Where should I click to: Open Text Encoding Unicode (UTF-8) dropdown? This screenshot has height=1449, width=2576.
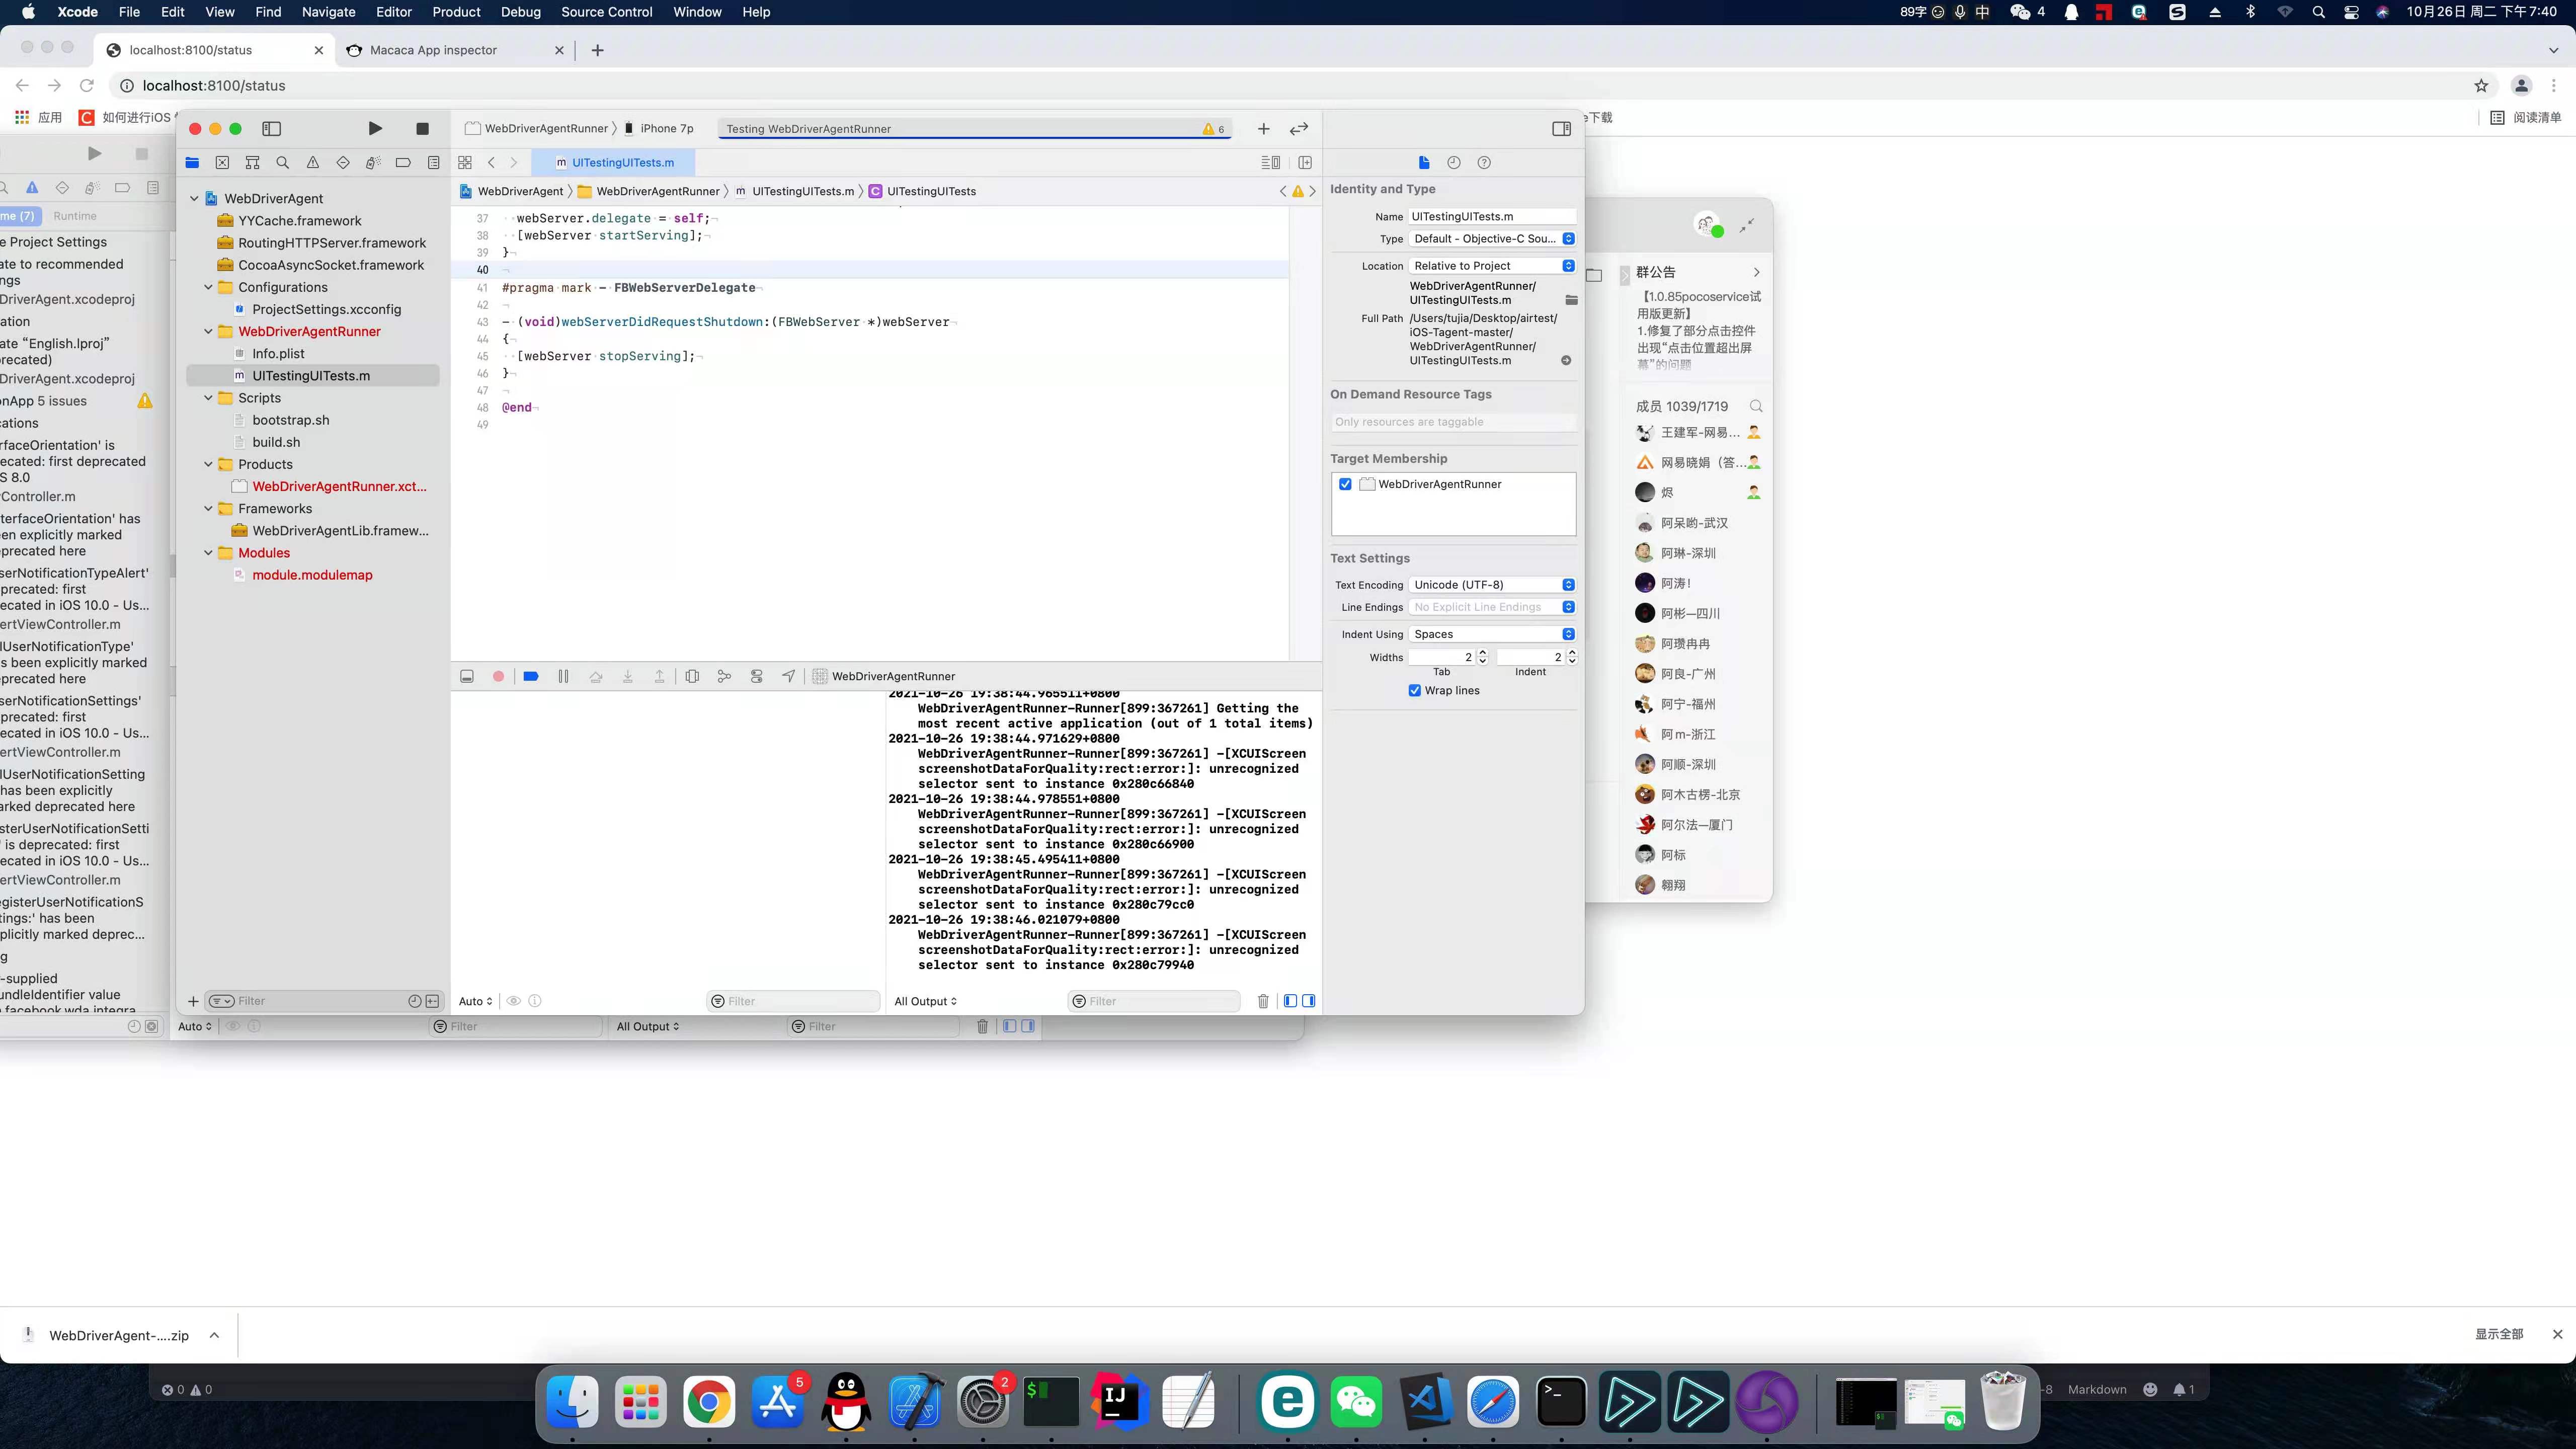click(x=1492, y=584)
